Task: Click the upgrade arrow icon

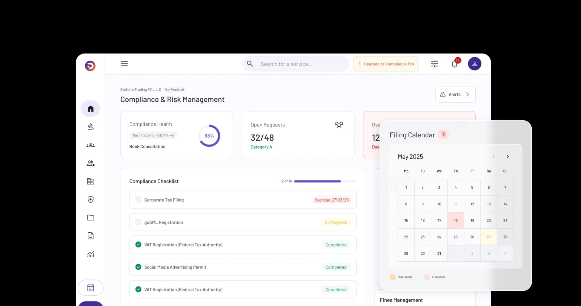Action: coord(360,64)
